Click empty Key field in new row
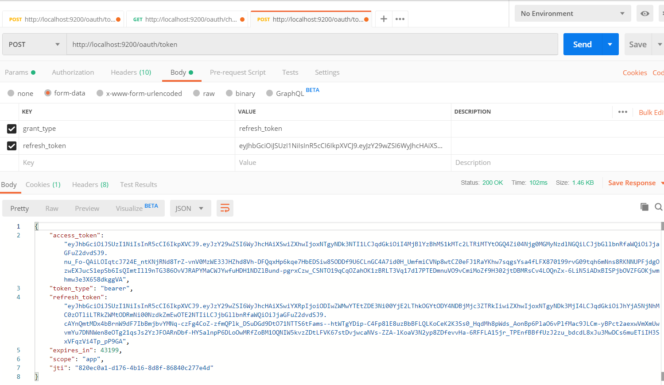This screenshot has width=664, height=385. click(x=128, y=163)
